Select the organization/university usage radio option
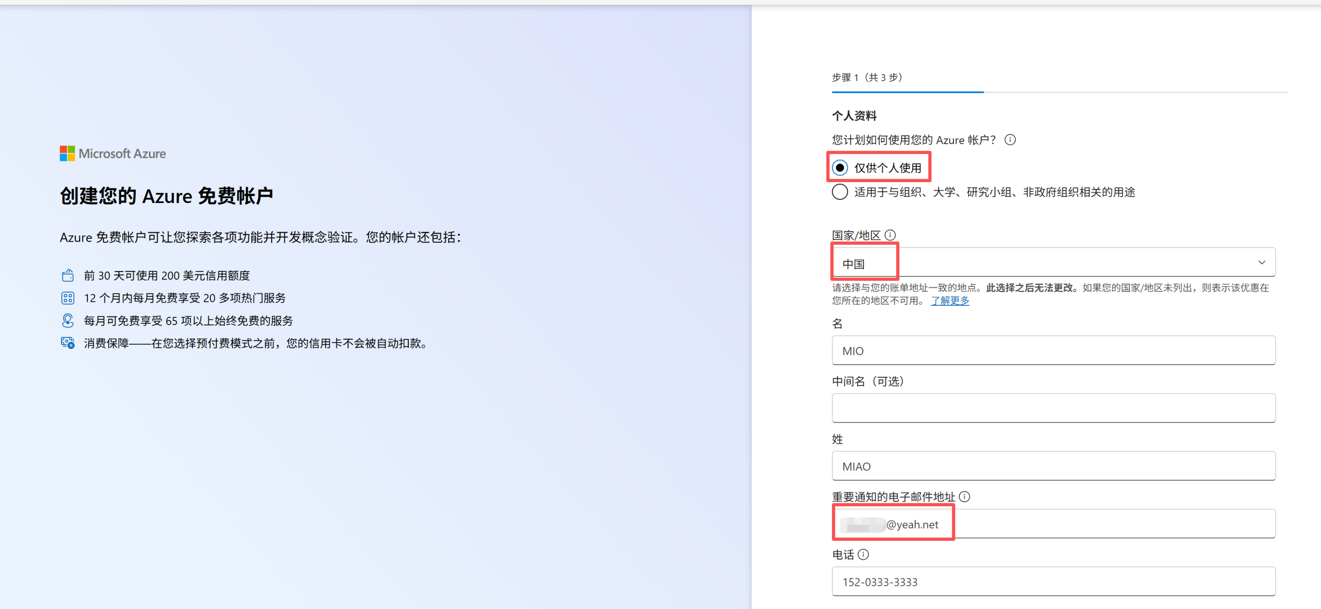1321x609 pixels. coord(839,192)
